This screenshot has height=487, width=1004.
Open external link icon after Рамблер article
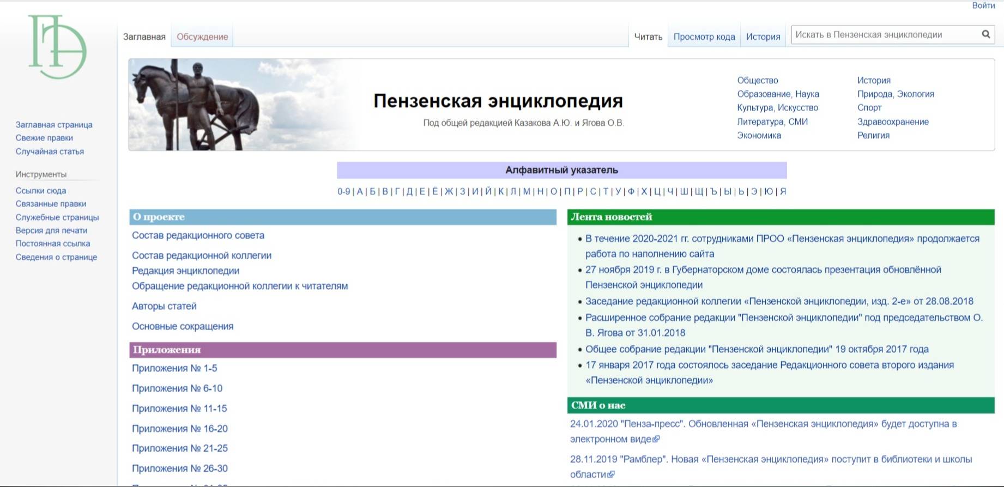[x=611, y=474]
